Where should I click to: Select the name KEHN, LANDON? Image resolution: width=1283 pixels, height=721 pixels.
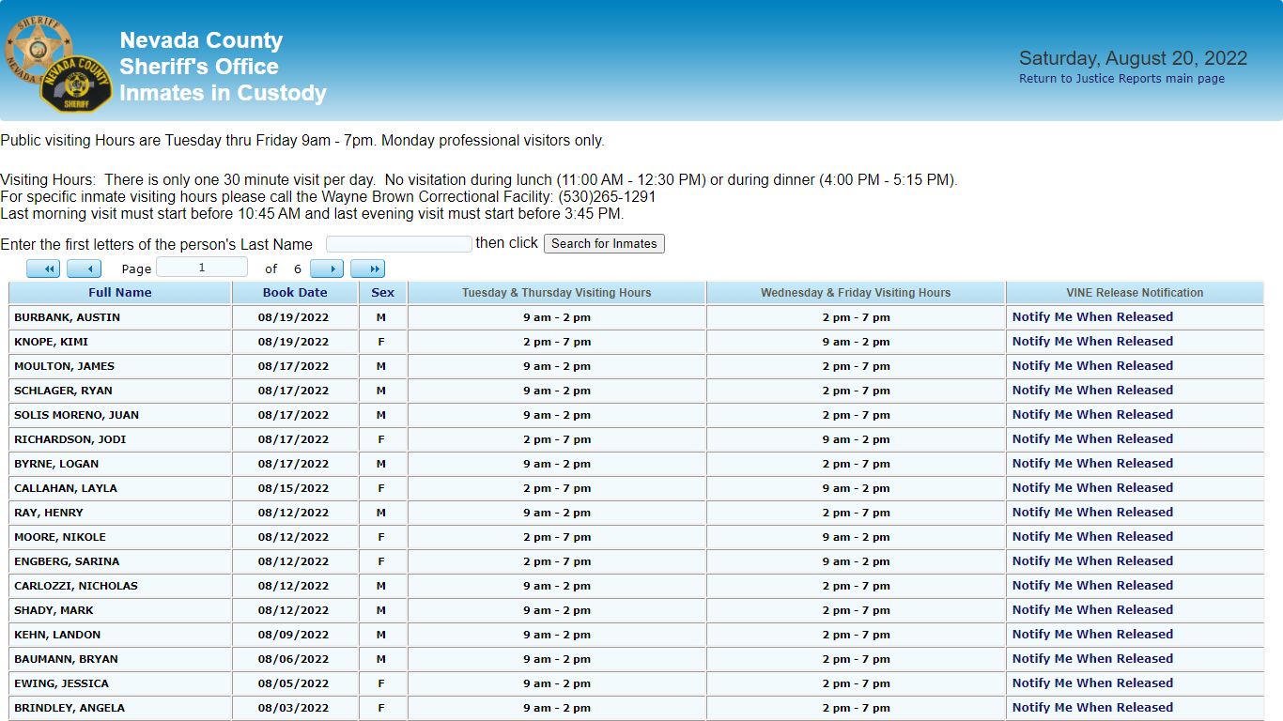coord(57,635)
